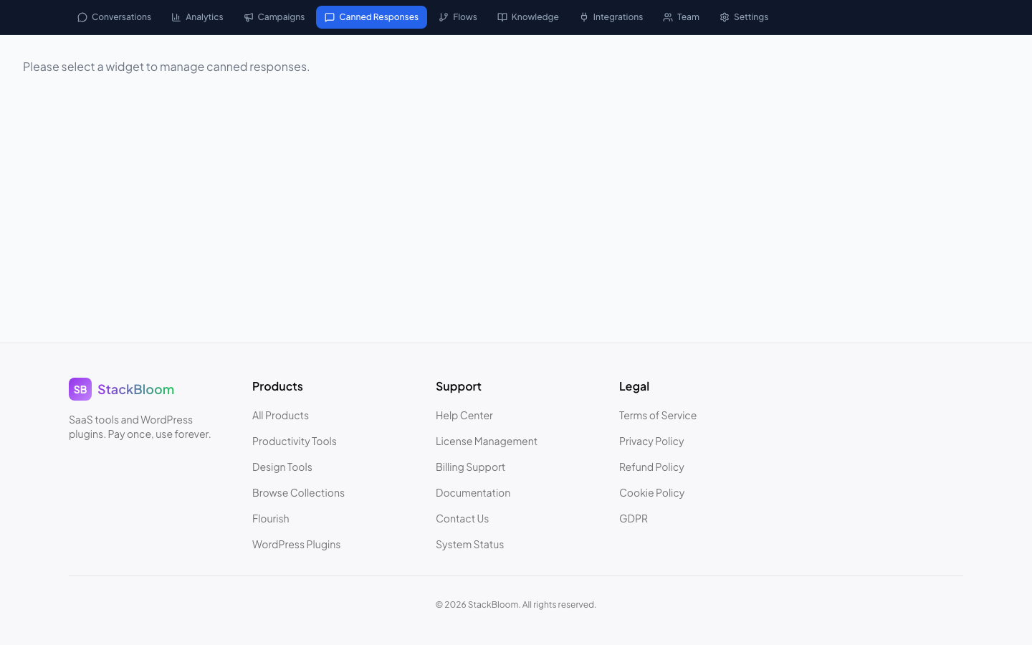Open the Refund Policy page
Screen dimensions: 1032x645
651,467
